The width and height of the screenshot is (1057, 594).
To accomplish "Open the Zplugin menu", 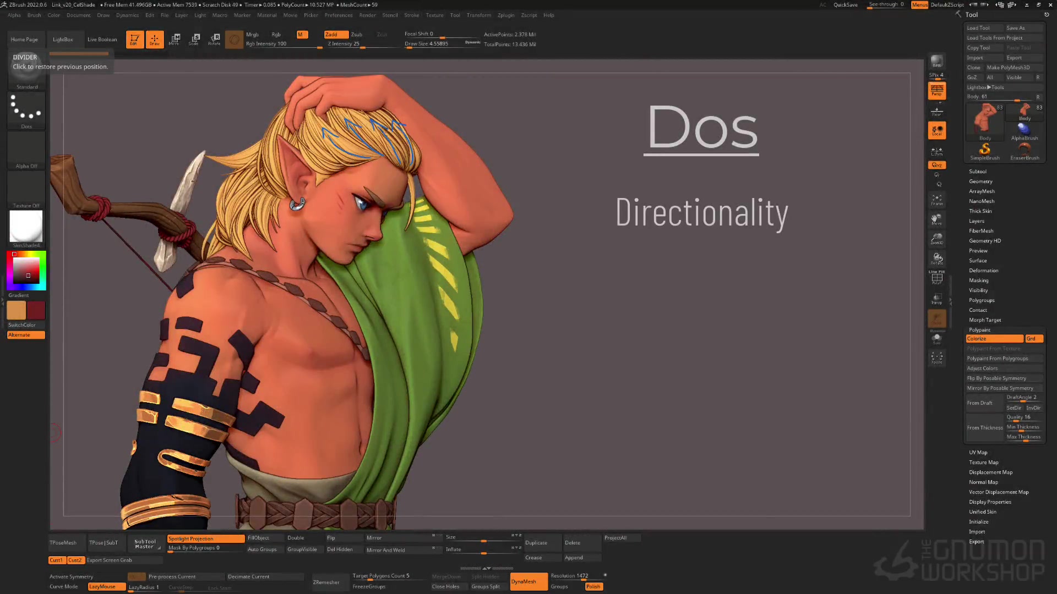I will pos(505,15).
